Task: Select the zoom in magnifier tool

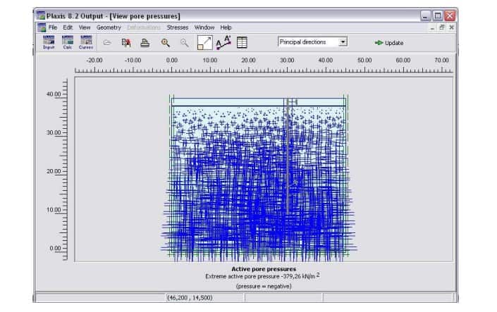Action: coord(166,43)
